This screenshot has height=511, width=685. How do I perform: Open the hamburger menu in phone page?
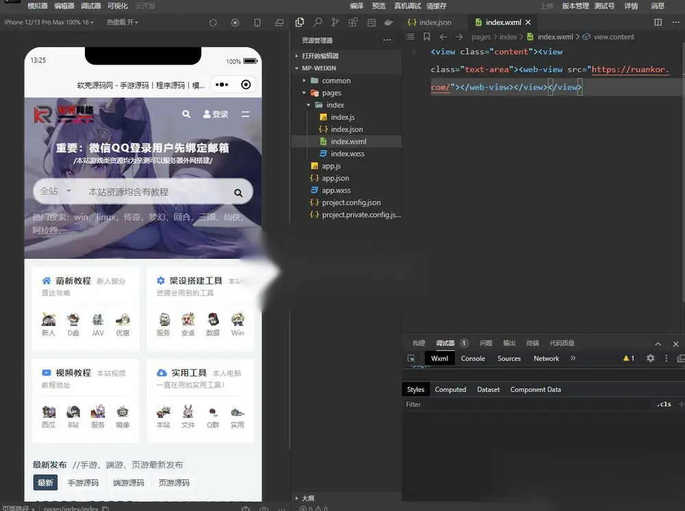pyautogui.click(x=245, y=114)
